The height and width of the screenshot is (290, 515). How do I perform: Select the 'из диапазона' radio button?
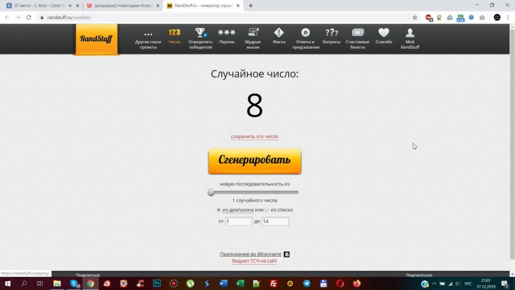point(218,210)
